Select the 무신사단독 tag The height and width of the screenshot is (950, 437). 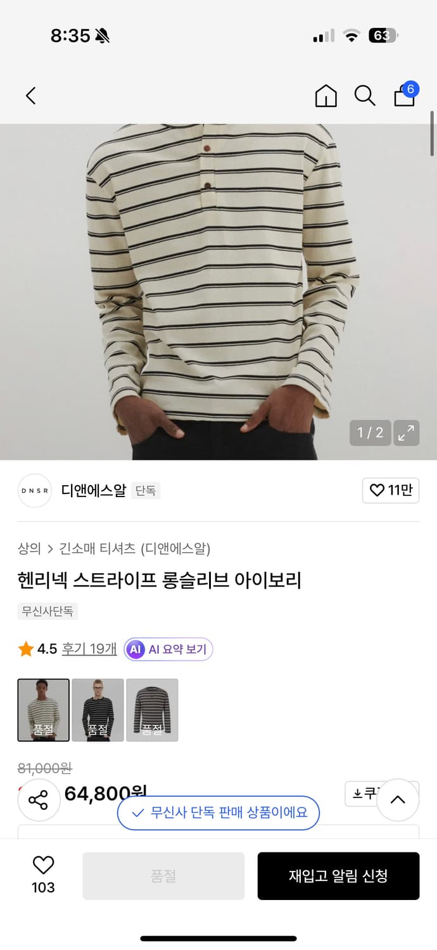point(47,611)
